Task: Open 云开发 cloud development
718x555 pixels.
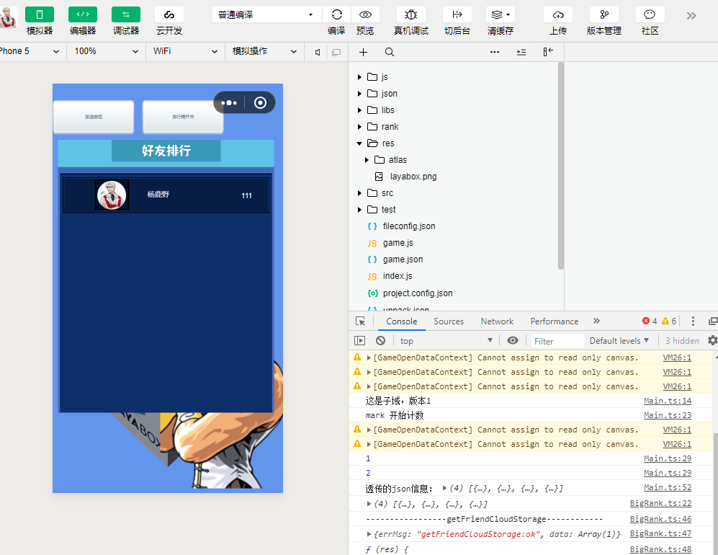Action: [x=169, y=14]
